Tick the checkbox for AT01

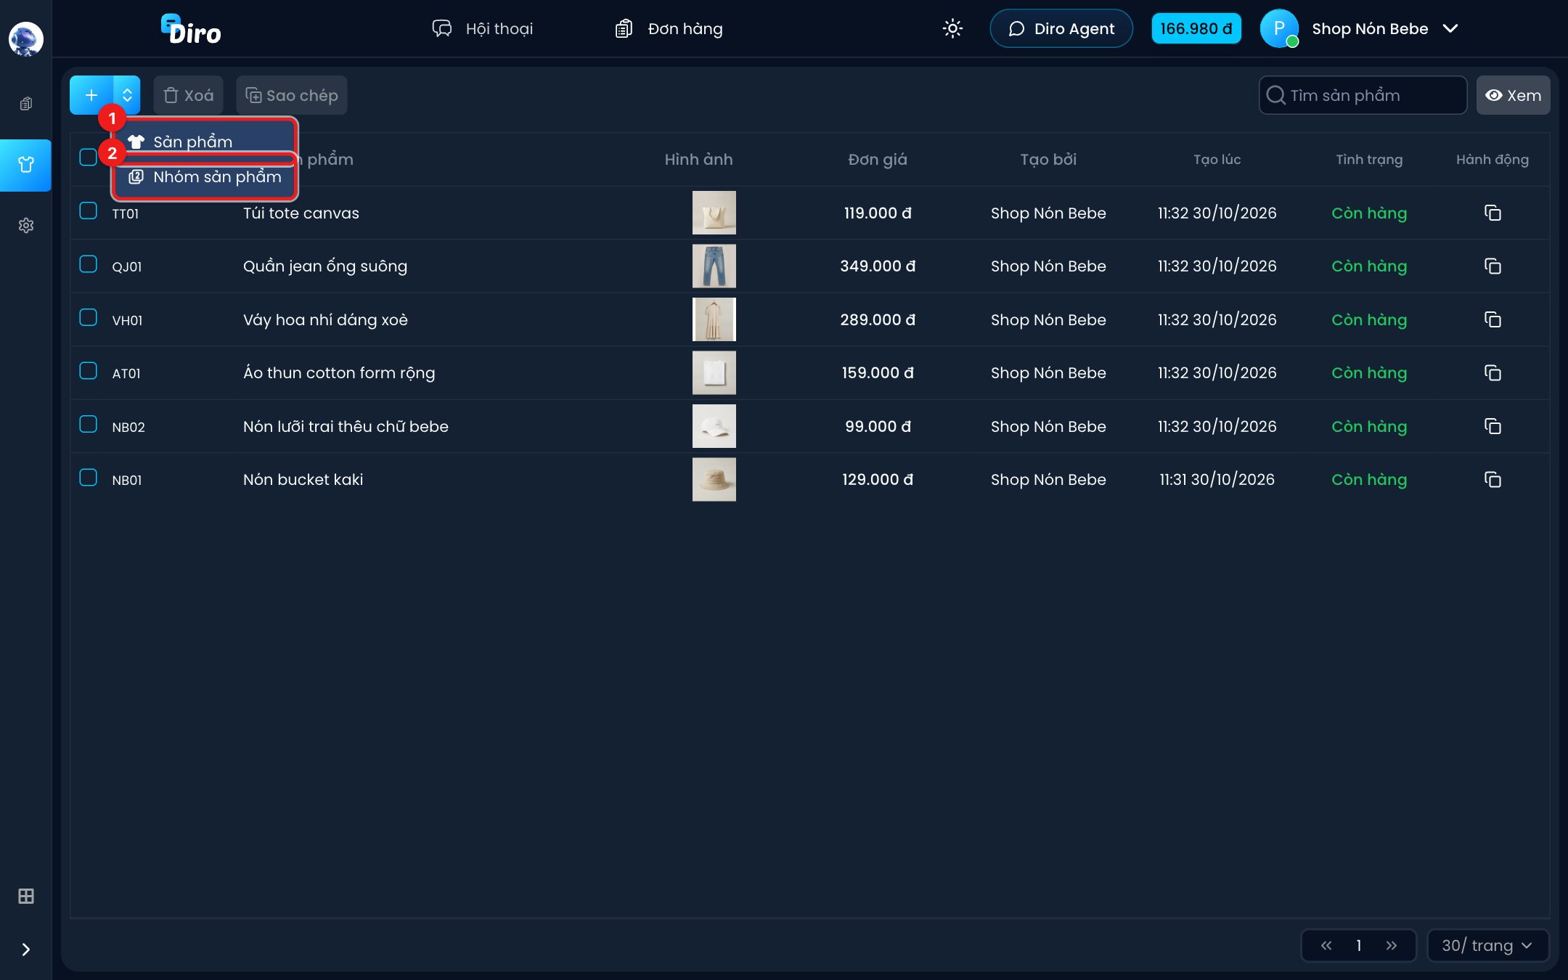pos(88,371)
